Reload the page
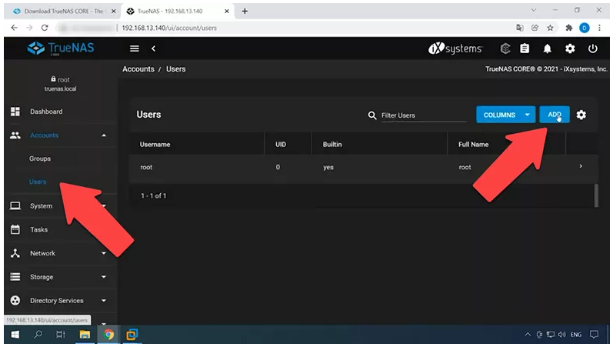Viewport: 613px width, 347px height. pyautogui.click(x=45, y=28)
